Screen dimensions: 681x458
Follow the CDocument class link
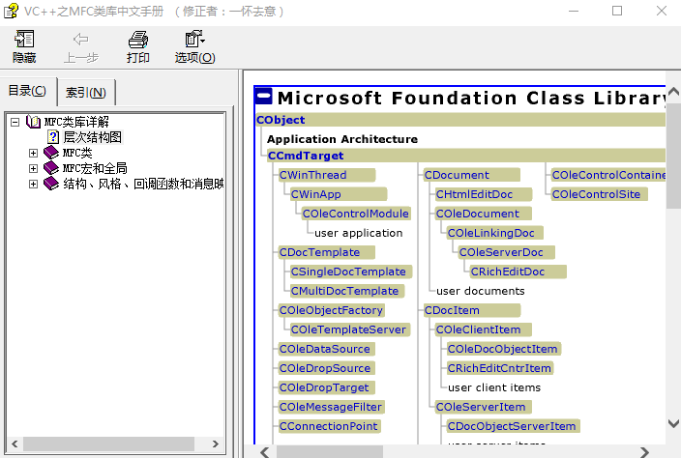point(457,175)
